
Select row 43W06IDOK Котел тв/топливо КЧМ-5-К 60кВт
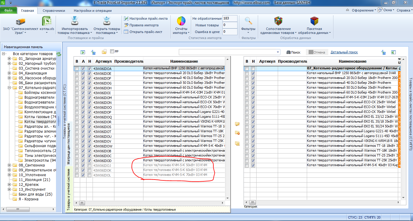(x=149, y=170)
